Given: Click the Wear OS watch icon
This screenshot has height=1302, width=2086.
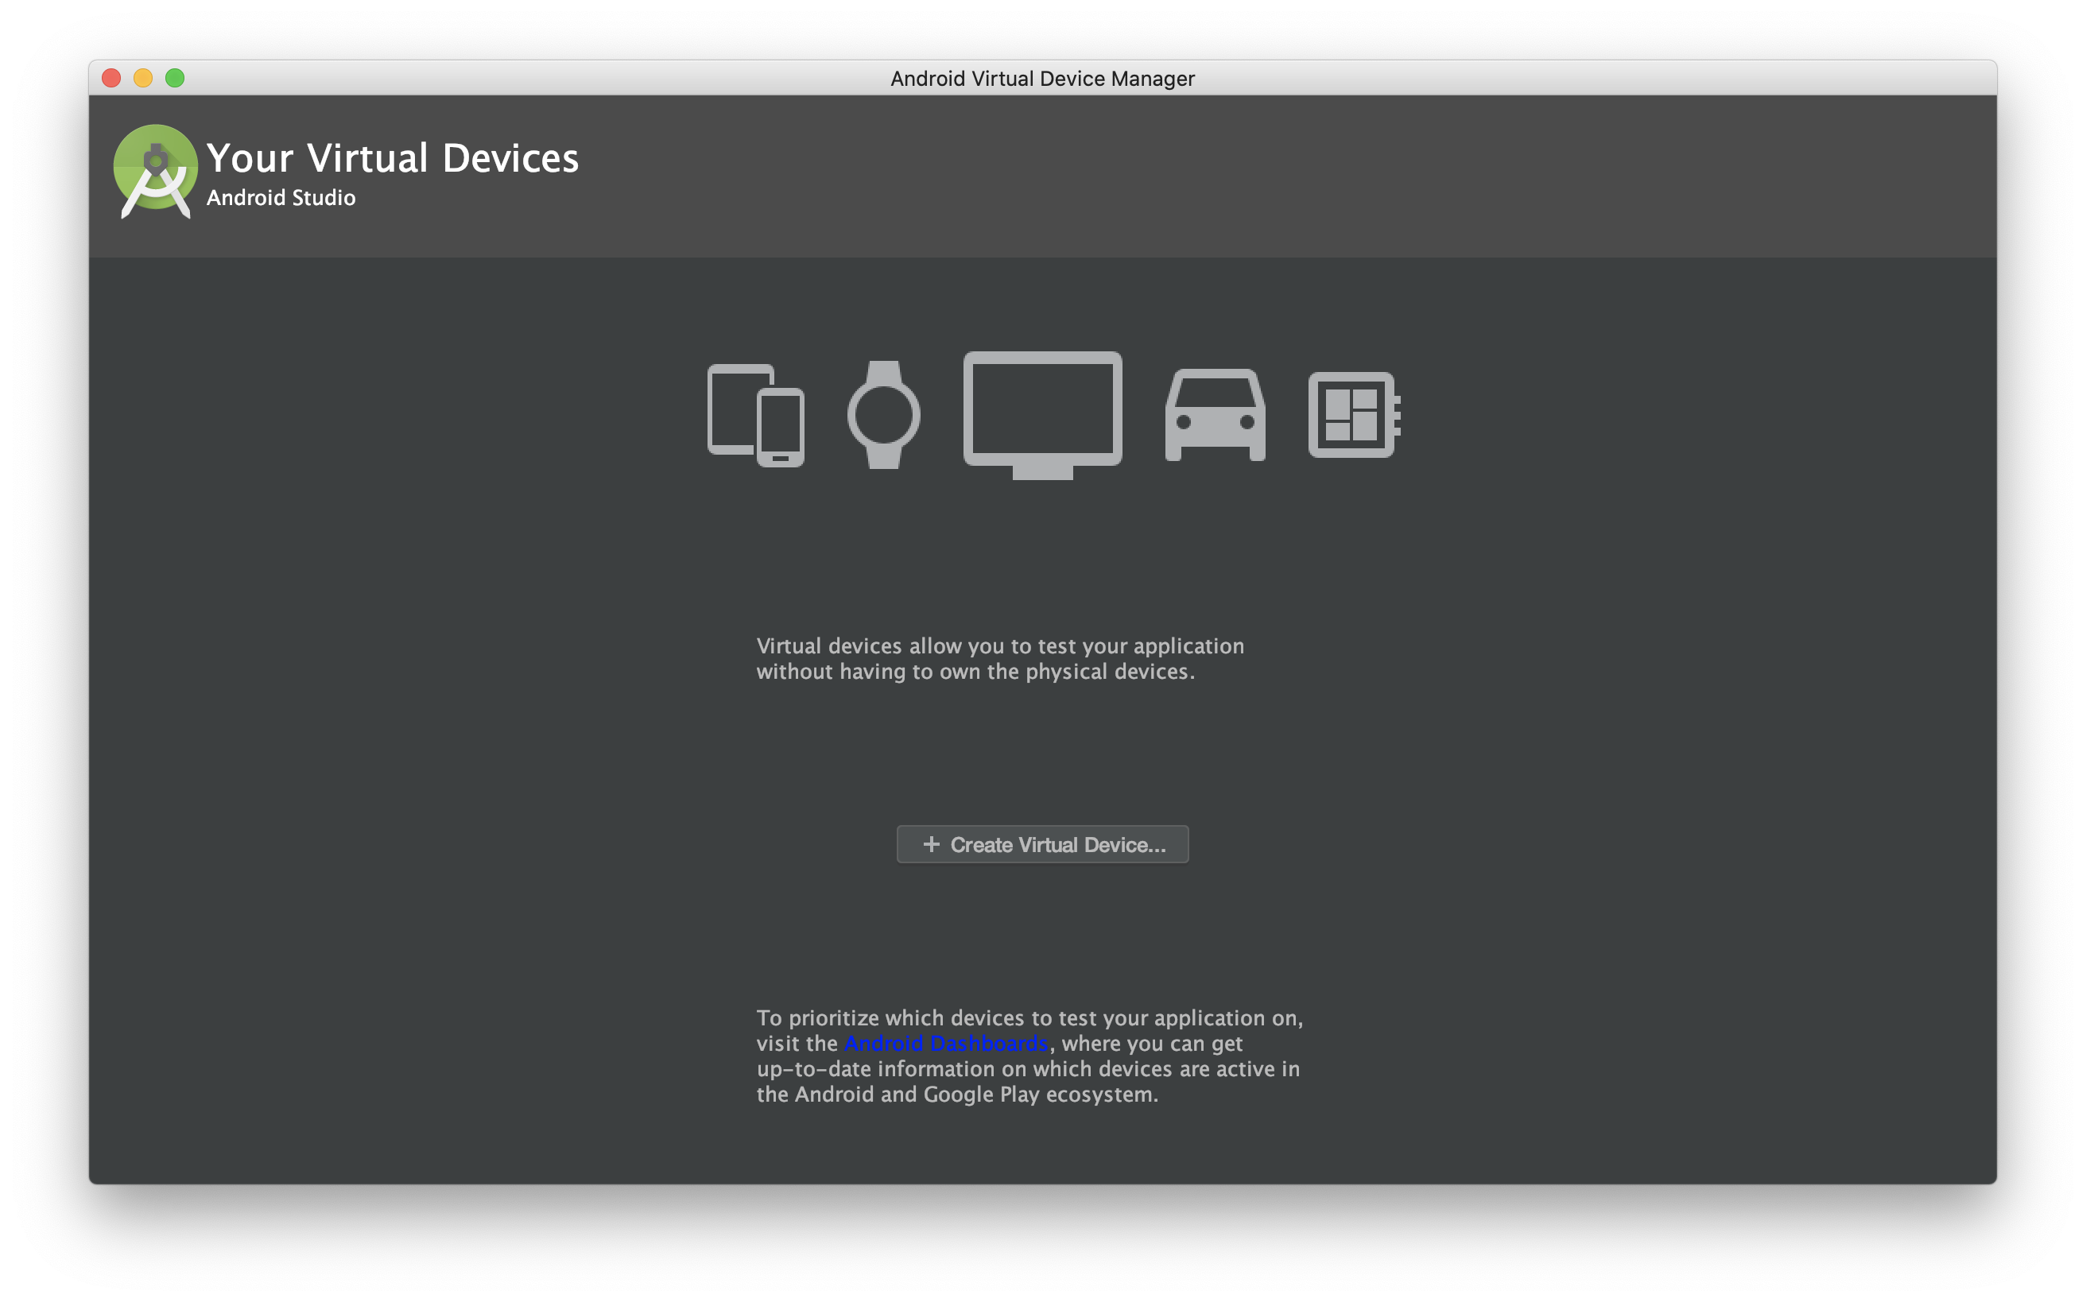Looking at the screenshot, I should tap(884, 415).
